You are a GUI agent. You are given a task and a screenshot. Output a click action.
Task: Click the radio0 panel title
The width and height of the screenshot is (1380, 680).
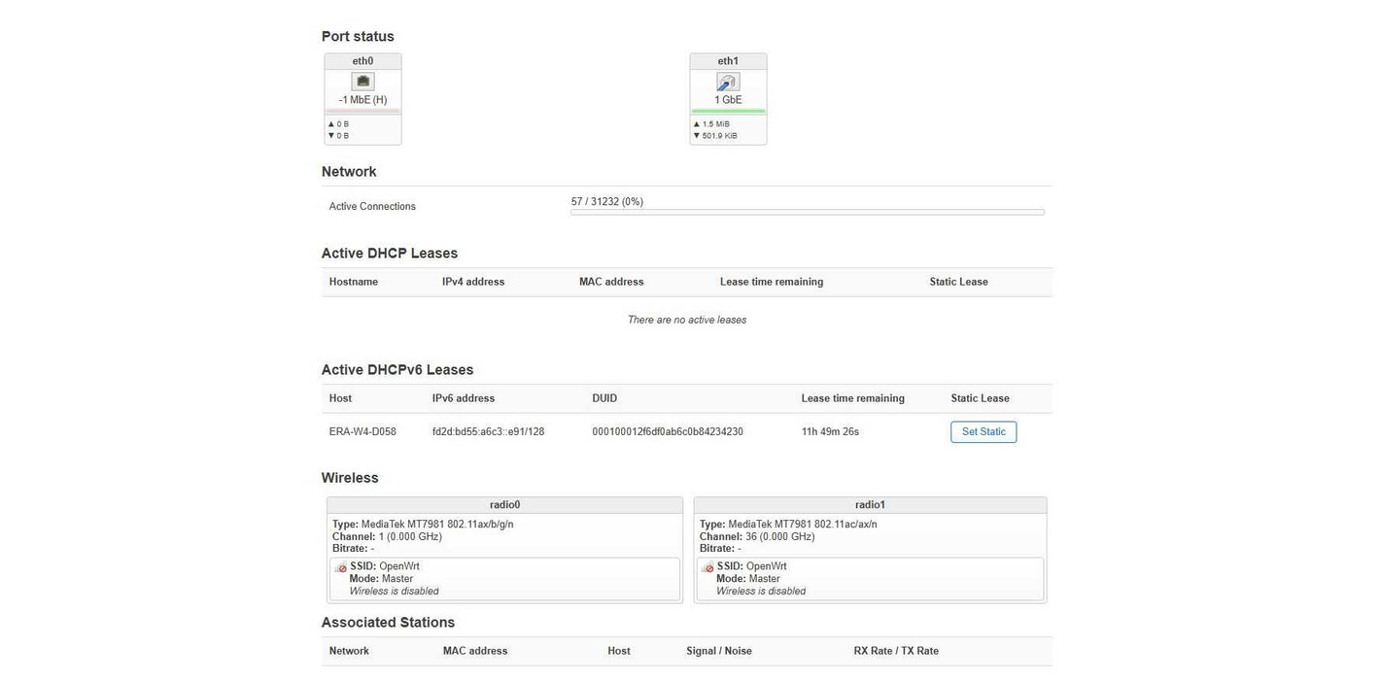pos(504,505)
